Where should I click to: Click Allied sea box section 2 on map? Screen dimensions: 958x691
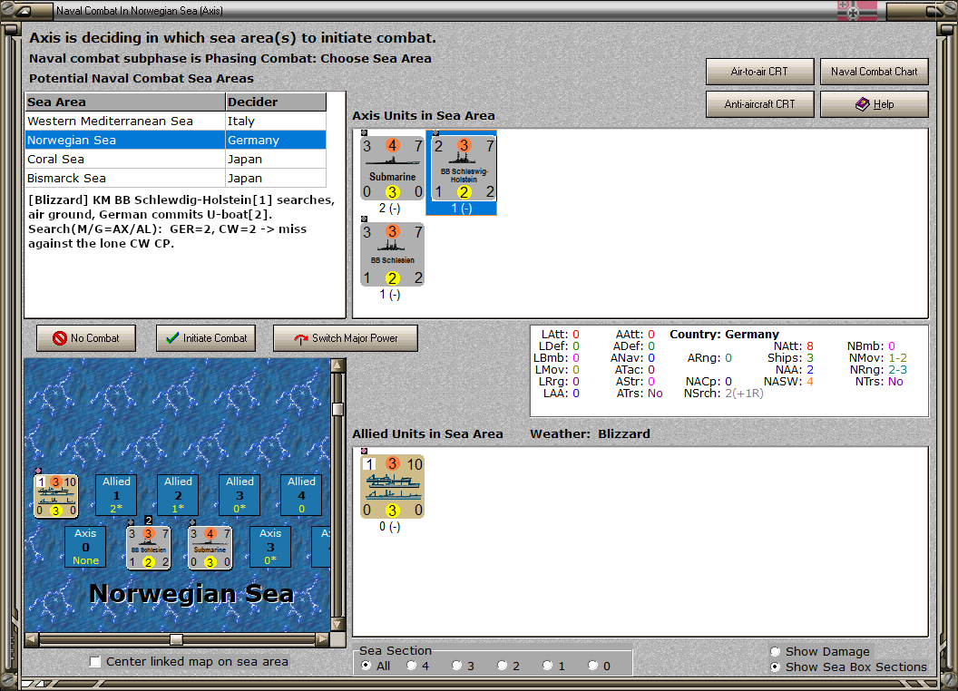[178, 495]
